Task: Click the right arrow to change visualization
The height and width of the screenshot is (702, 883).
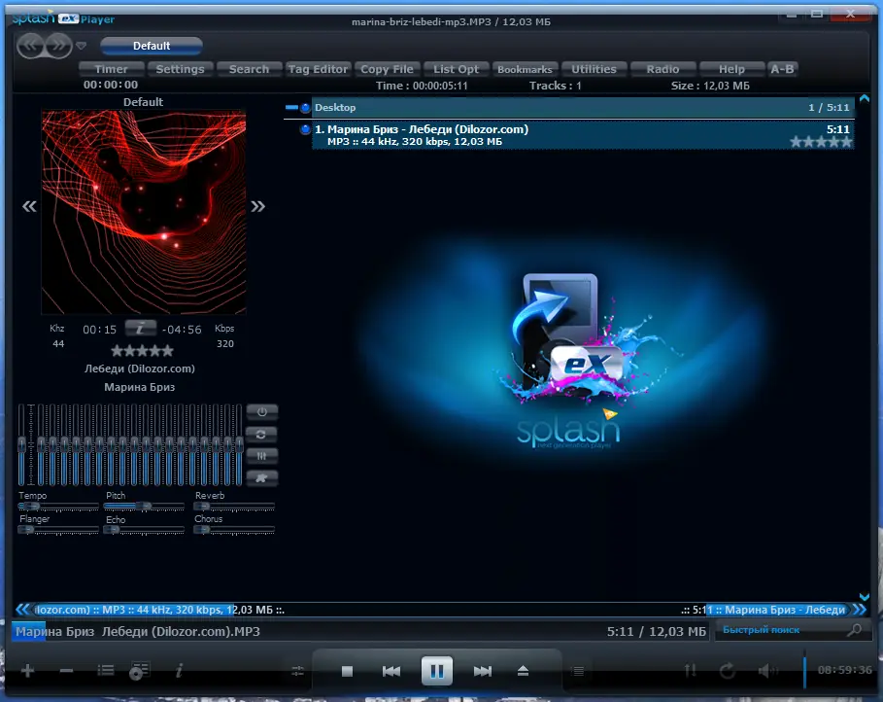Action: click(257, 206)
